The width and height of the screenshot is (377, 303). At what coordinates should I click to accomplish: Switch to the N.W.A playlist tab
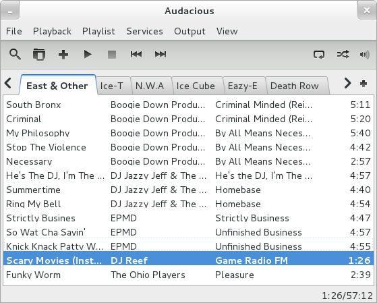coord(150,86)
